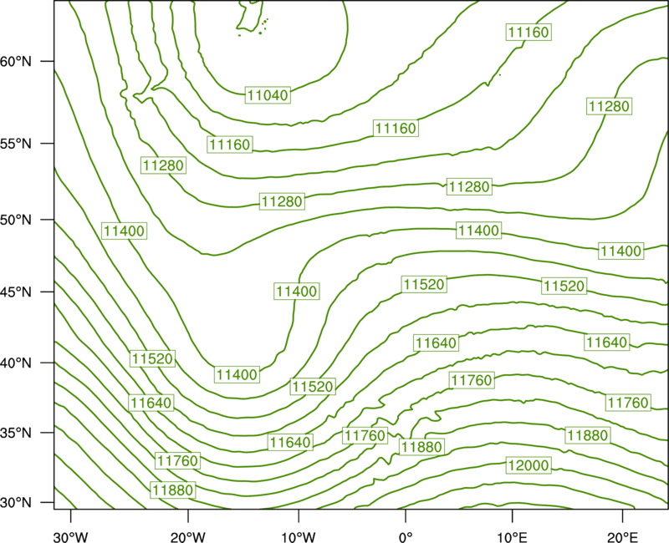This screenshot has height=543, width=669.
Task: Click the rightmost 11640 contour label
Action: pyautogui.click(x=606, y=342)
